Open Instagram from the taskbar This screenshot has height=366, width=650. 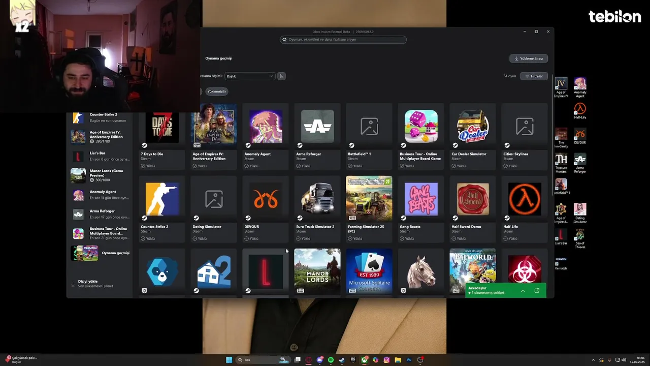pyautogui.click(x=386, y=360)
